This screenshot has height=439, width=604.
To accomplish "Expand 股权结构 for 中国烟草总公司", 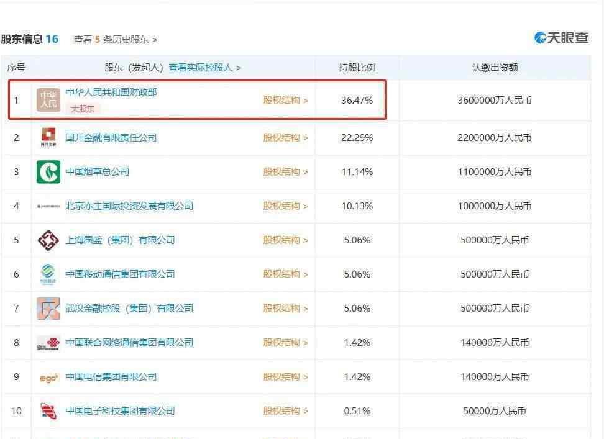I will point(286,171).
